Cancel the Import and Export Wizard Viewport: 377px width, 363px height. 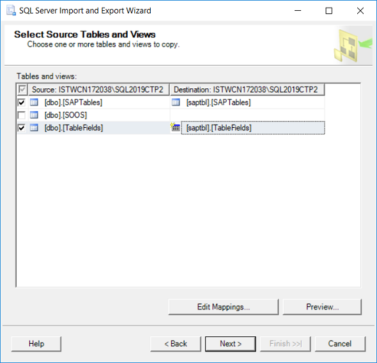pos(340,344)
